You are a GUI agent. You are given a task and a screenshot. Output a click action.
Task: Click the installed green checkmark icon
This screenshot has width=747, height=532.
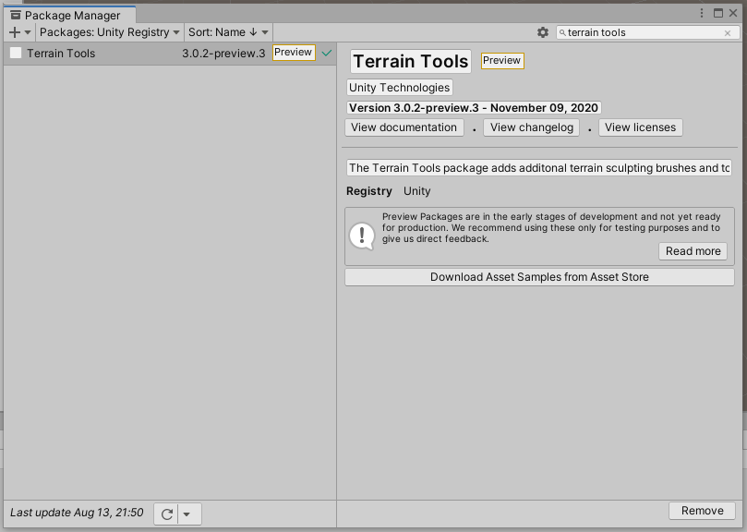click(327, 53)
